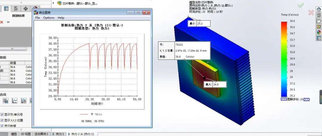
Task: Click the temperature color legend bar
Action: 284,59
